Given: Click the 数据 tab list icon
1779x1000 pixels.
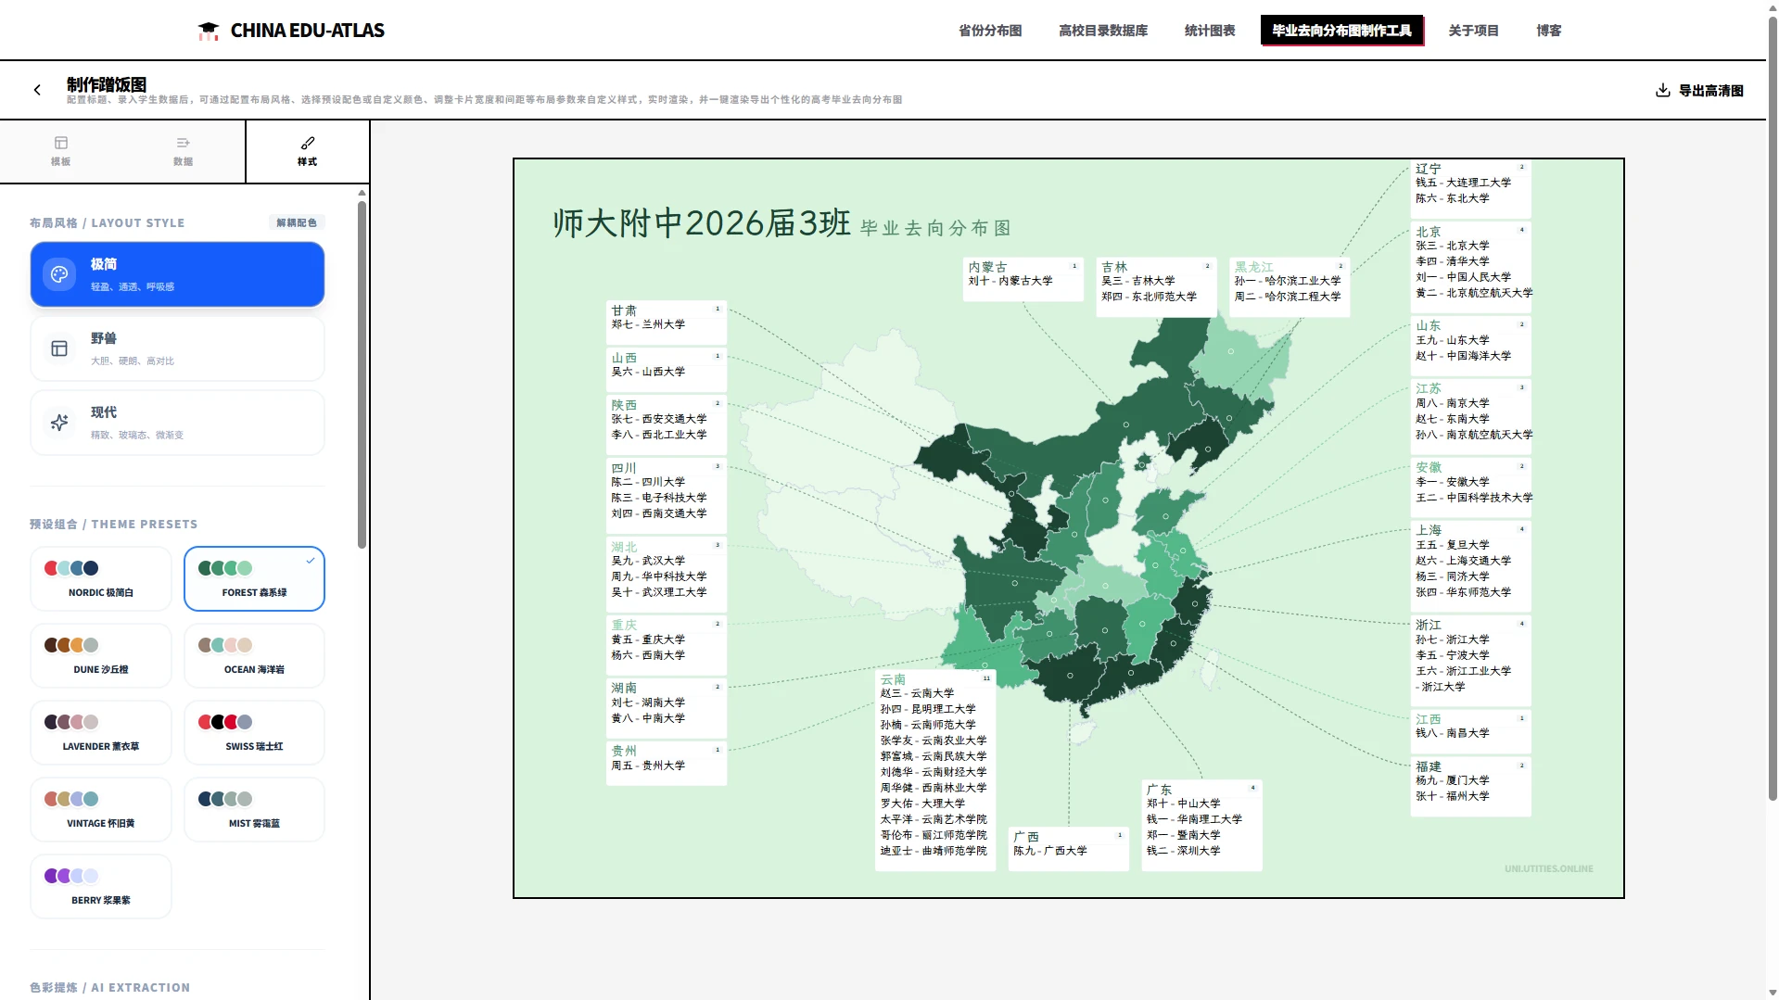Looking at the screenshot, I should pos(184,143).
